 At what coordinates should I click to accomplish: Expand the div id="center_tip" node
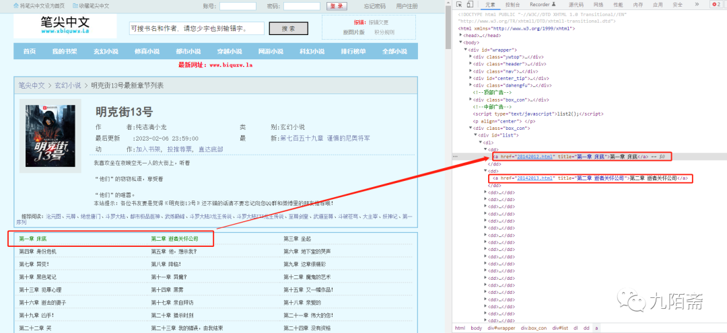point(471,78)
